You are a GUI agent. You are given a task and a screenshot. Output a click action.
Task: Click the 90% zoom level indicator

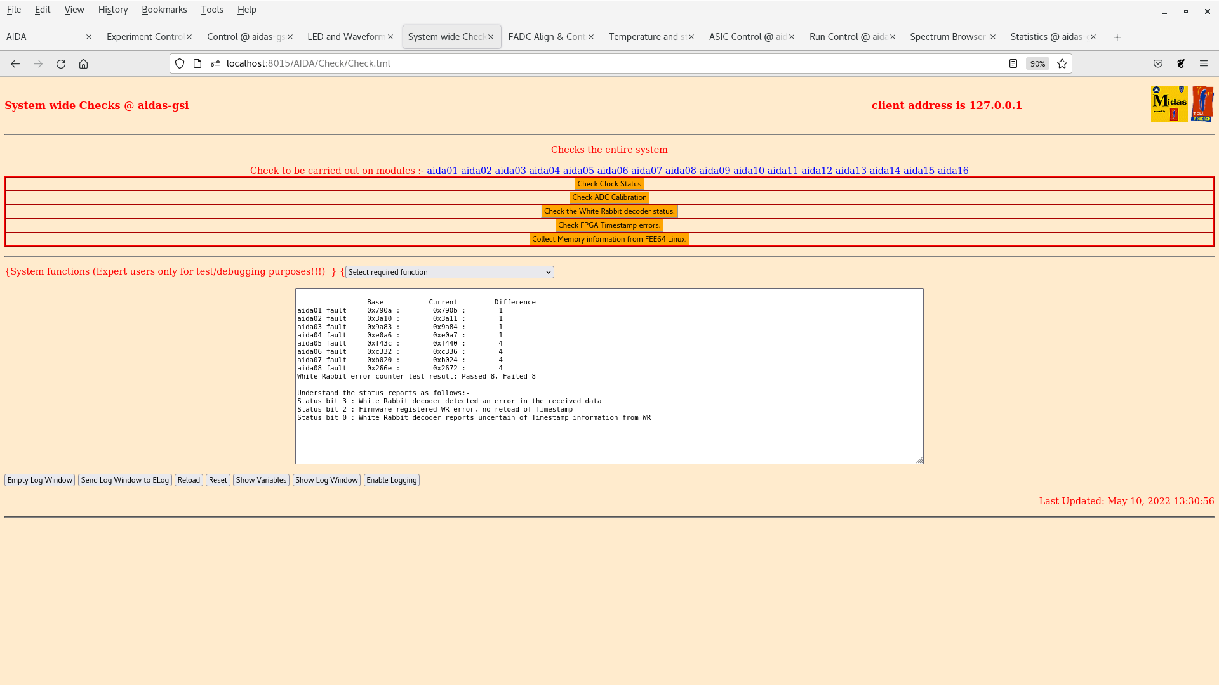click(1037, 63)
